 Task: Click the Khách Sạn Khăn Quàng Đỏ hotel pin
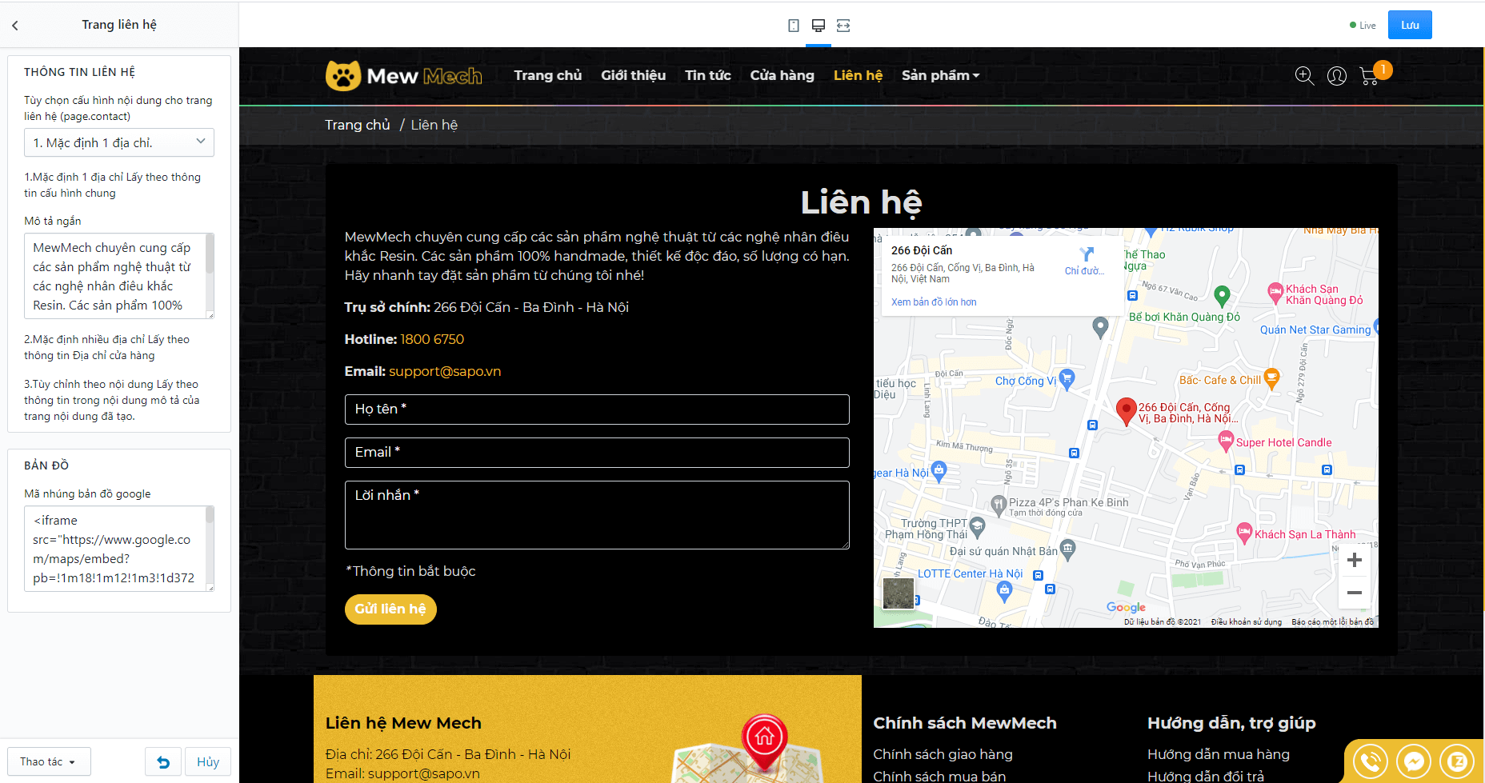coord(1275,293)
